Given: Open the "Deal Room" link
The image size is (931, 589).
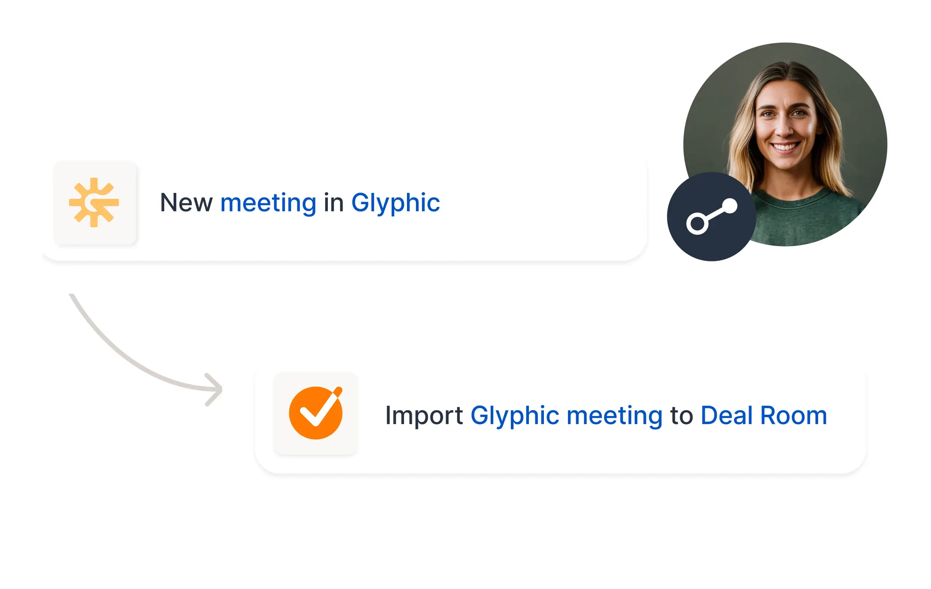Looking at the screenshot, I should (764, 416).
